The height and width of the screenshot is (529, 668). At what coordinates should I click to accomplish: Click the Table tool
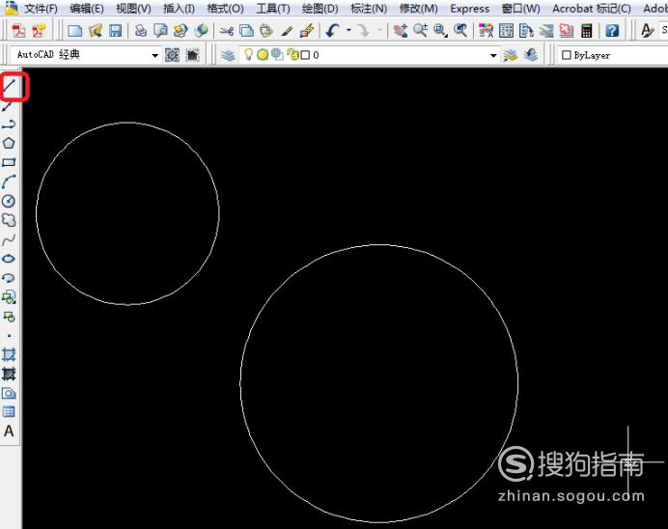point(9,412)
